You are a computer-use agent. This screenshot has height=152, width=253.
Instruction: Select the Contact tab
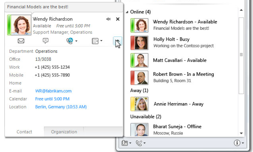point(24,132)
